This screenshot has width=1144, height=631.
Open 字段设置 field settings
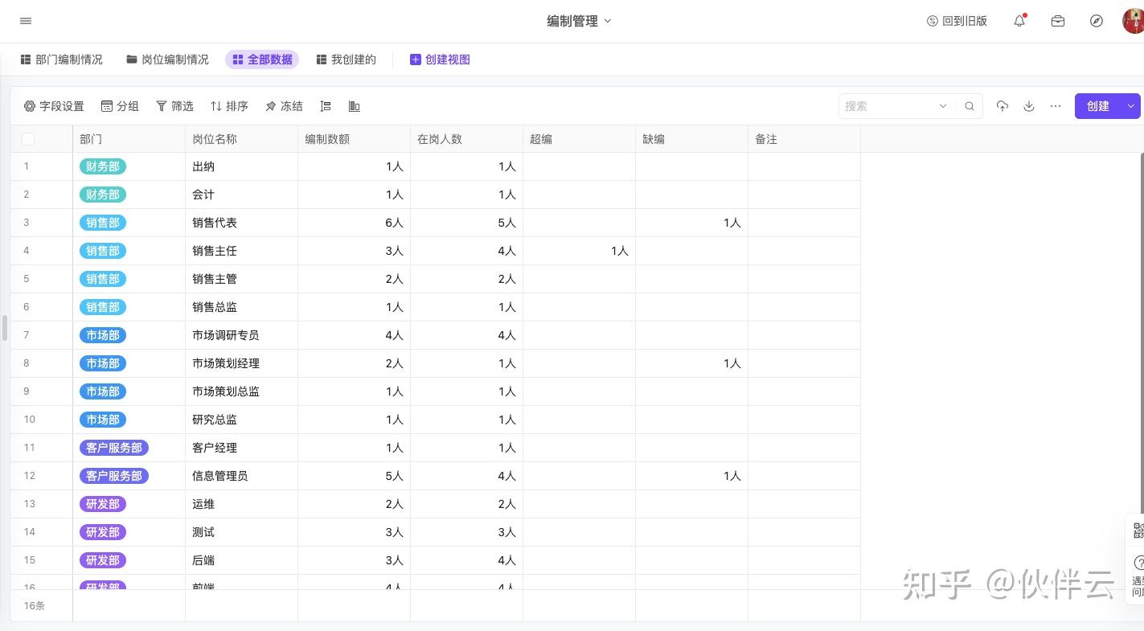[x=54, y=106]
